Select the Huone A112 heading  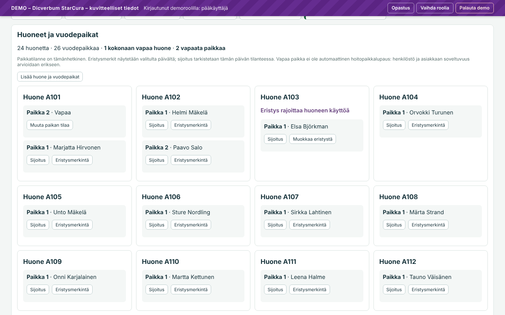(x=398, y=261)
